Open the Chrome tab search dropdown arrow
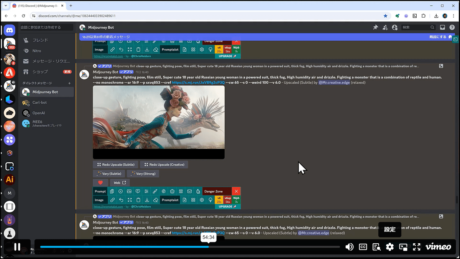Viewport: 460px width, 259px height. (x=6, y=6)
